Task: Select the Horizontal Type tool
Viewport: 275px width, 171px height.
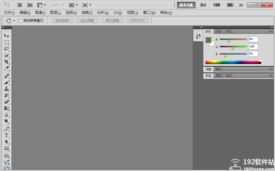Action: [6, 135]
